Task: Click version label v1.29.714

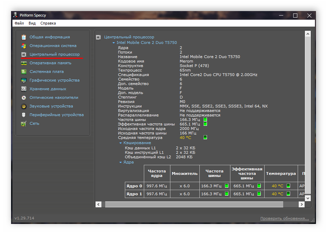Action: pyautogui.click(x=24, y=218)
